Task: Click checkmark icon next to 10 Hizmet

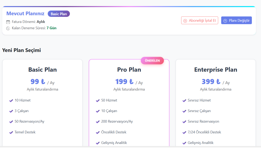Action: pyautogui.click(x=11, y=101)
